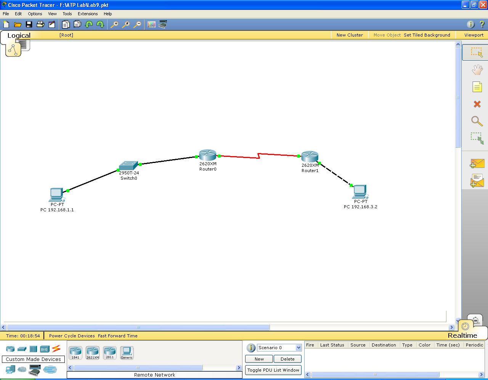The image size is (488, 380).
Task: Pick the Generic PC device
Action: [127, 353]
